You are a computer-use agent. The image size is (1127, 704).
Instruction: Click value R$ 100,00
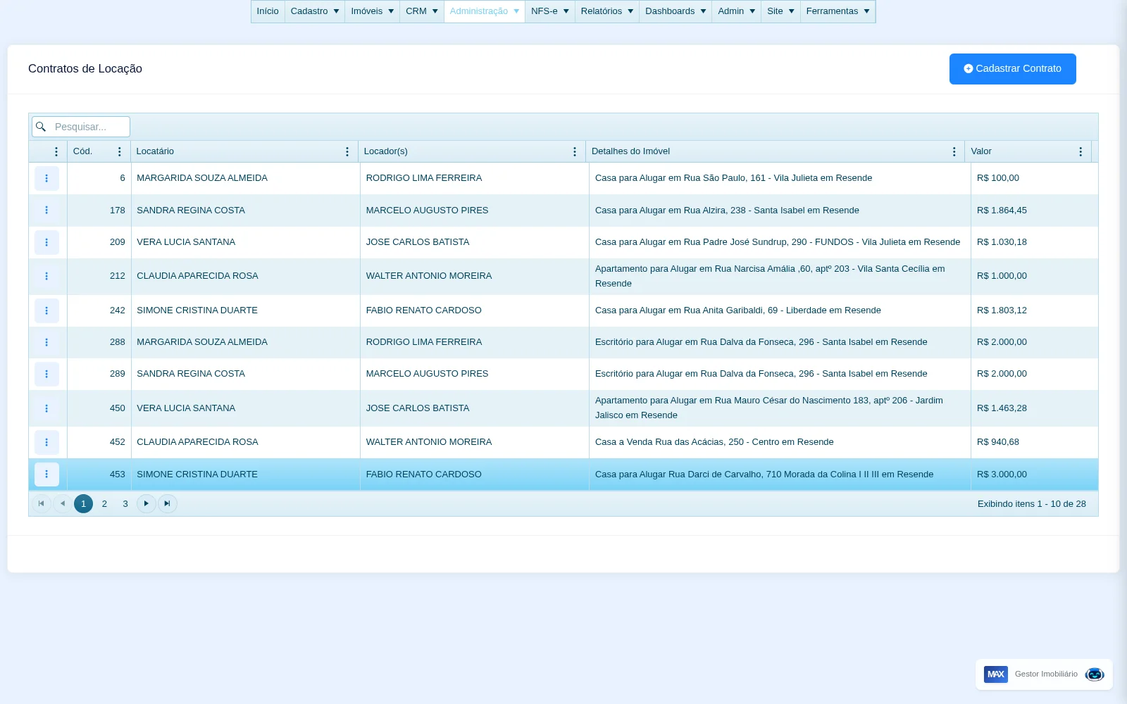pyautogui.click(x=998, y=178)
